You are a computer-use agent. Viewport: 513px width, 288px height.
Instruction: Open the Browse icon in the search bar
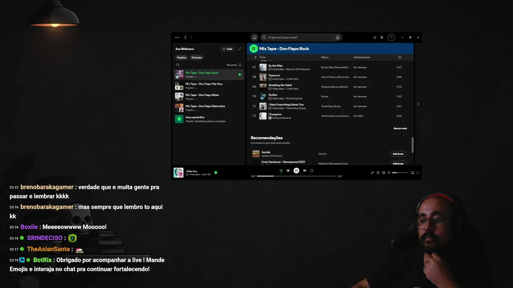tap(338, 37)
